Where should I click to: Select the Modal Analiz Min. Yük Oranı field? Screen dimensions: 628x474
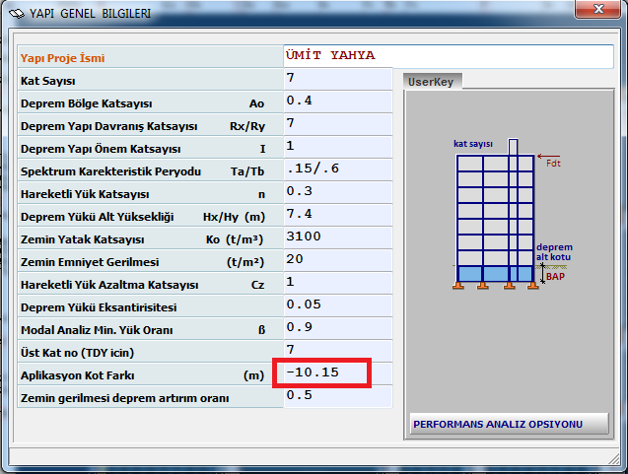pyautogui.click(x=336, y=329)
